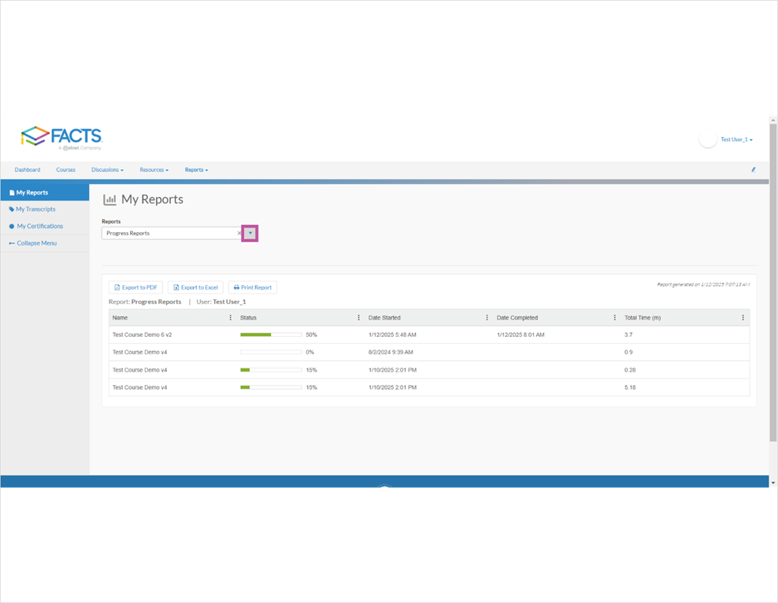Open the Reports dropdown arrow
Screen dimensions: 778x603
pyautogui.click(x=250, y=232)
